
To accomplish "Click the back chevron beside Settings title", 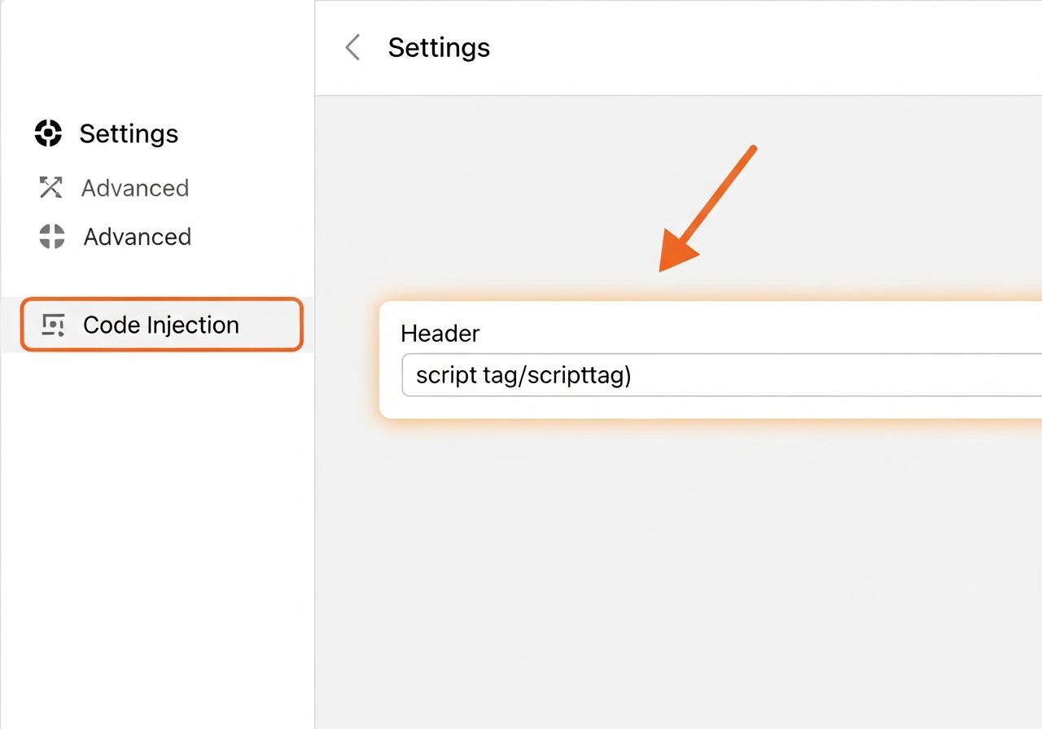I will (x=352, y=47).
